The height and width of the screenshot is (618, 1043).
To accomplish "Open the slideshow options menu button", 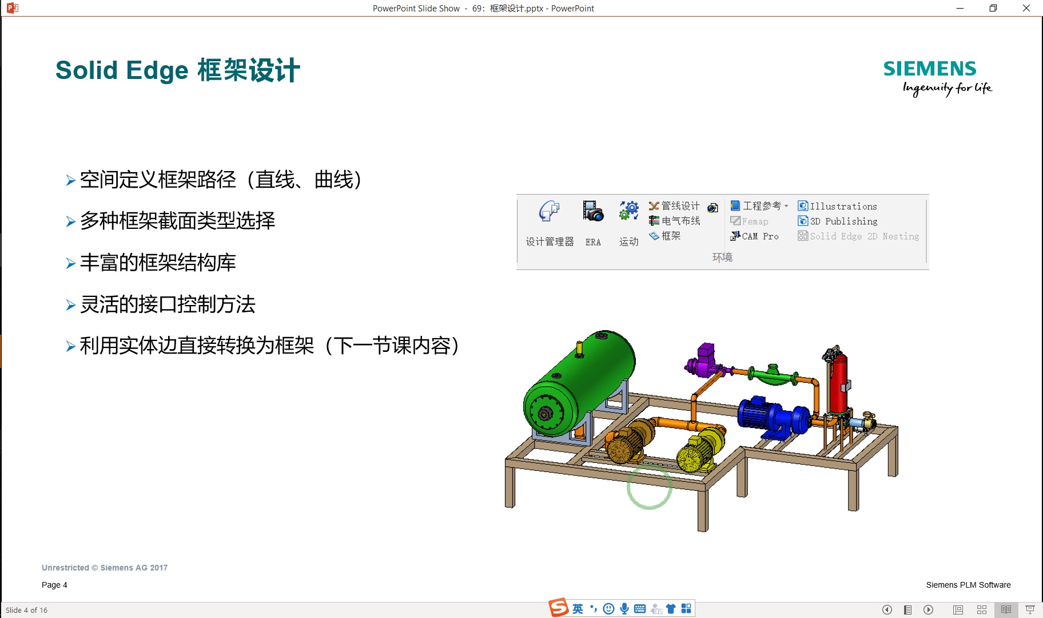I will (907, 609).
